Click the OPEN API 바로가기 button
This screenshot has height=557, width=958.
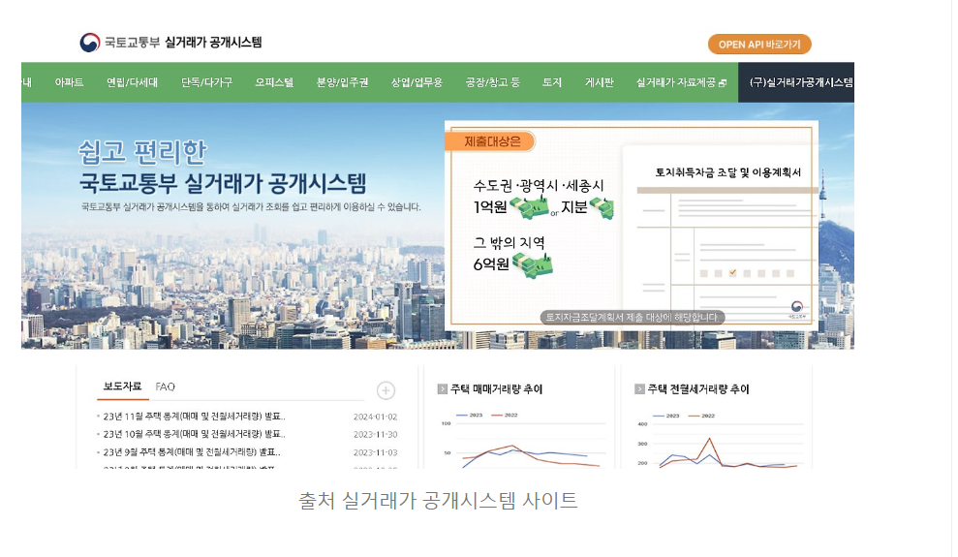point(759,45)
